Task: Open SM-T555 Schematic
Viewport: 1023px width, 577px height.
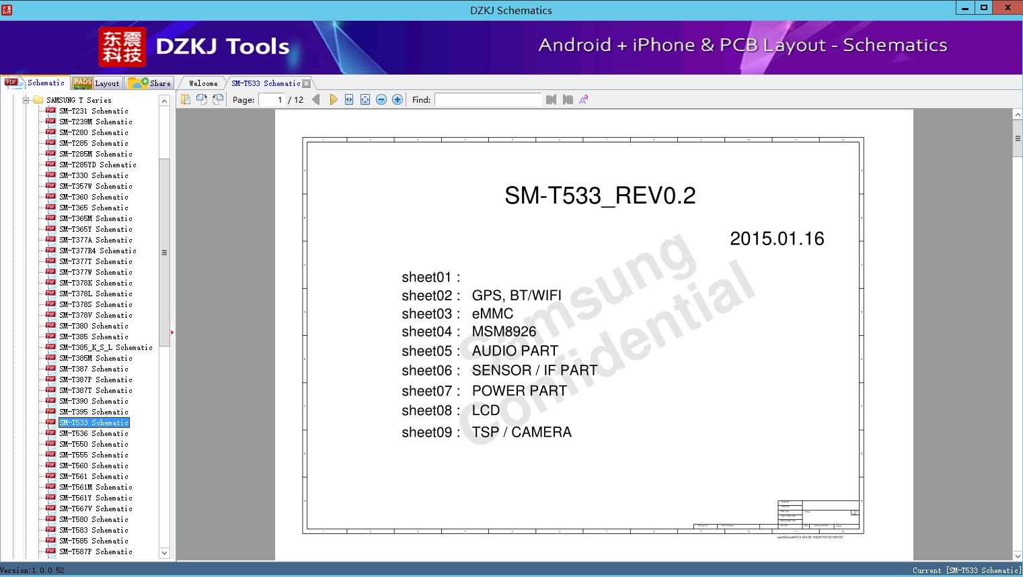Action: coord(93,455)
